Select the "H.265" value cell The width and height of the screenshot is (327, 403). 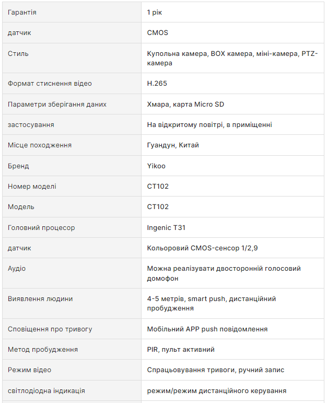pos(157,84)
